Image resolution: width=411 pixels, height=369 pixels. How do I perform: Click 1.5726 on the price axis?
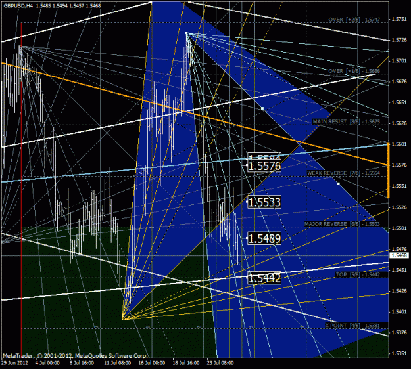pyautogui.click(x=399, y=40)
